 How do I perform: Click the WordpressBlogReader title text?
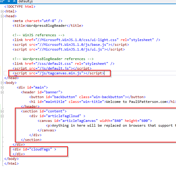point(47,26)
